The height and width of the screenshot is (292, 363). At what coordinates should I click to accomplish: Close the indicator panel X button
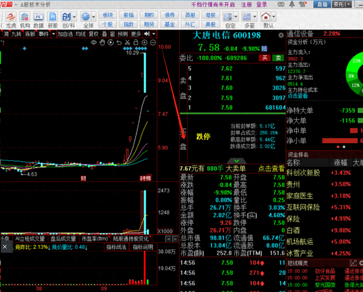coord(5,247)
